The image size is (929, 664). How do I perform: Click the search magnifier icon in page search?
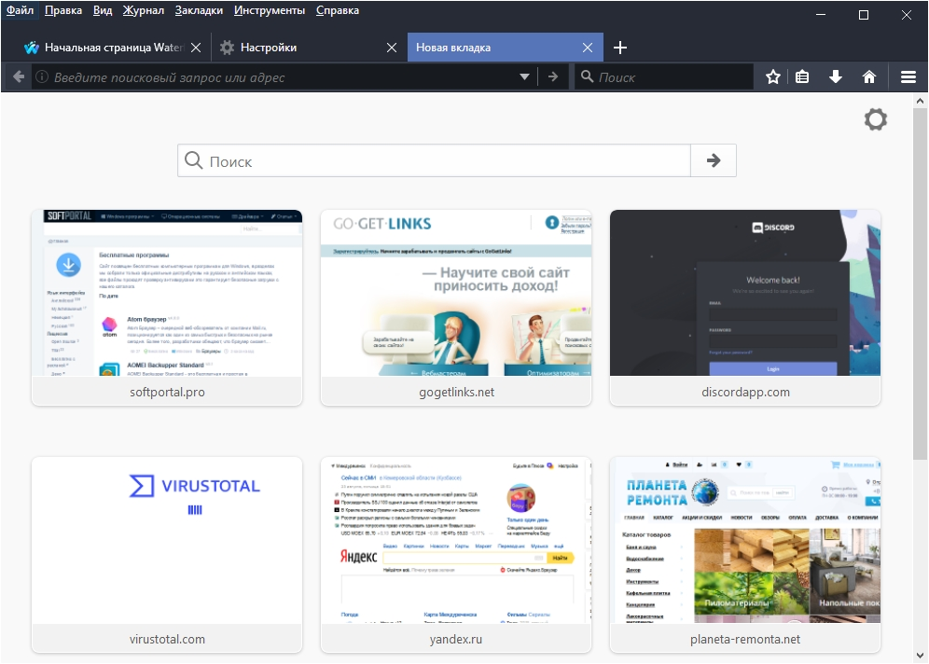tap(193, 159)
